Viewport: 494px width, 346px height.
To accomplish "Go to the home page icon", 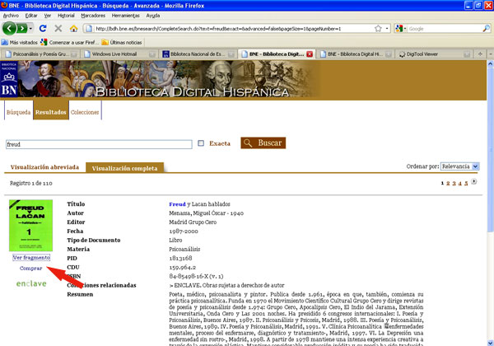I will pyautogui.click(x=74, y=29).
